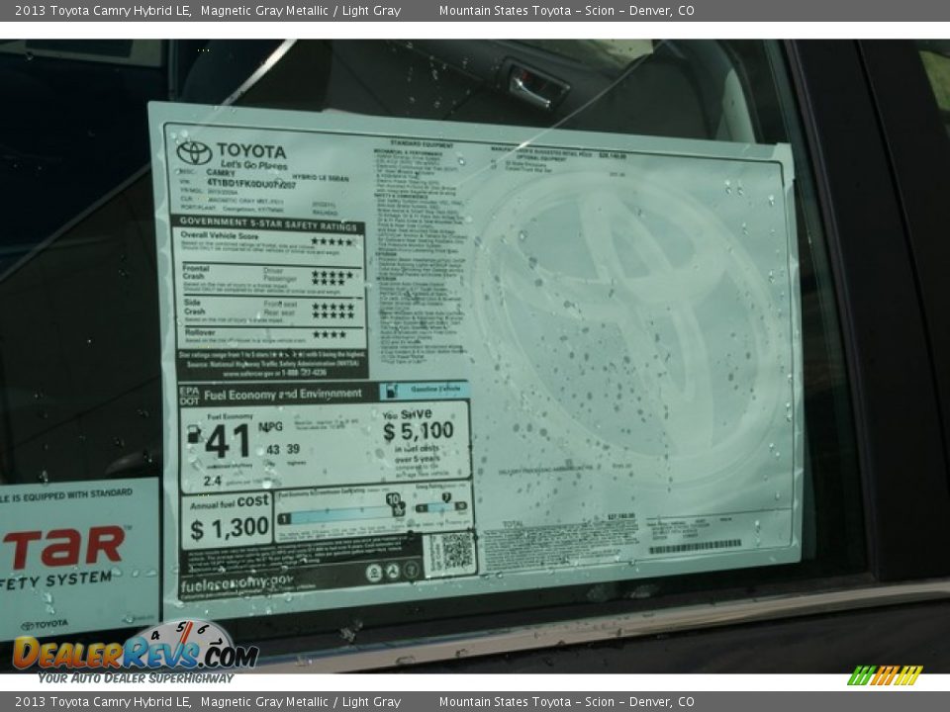Click the Rollover four-star rating
The image size is (950, 712).
tap(330, 334)
